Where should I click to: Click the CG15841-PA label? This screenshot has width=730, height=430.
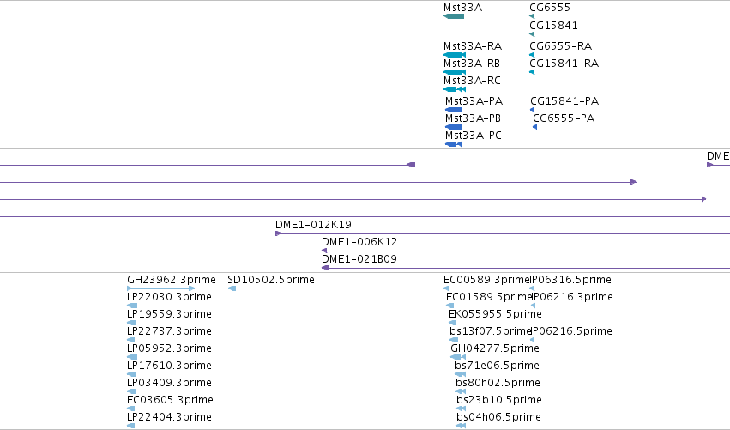point(564,101)
